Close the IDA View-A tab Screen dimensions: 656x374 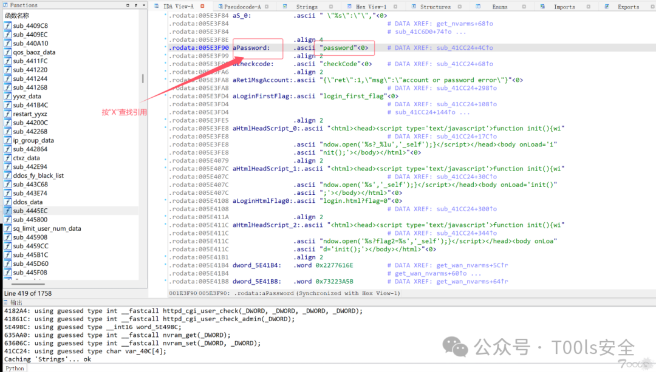[x=202, y=6]
